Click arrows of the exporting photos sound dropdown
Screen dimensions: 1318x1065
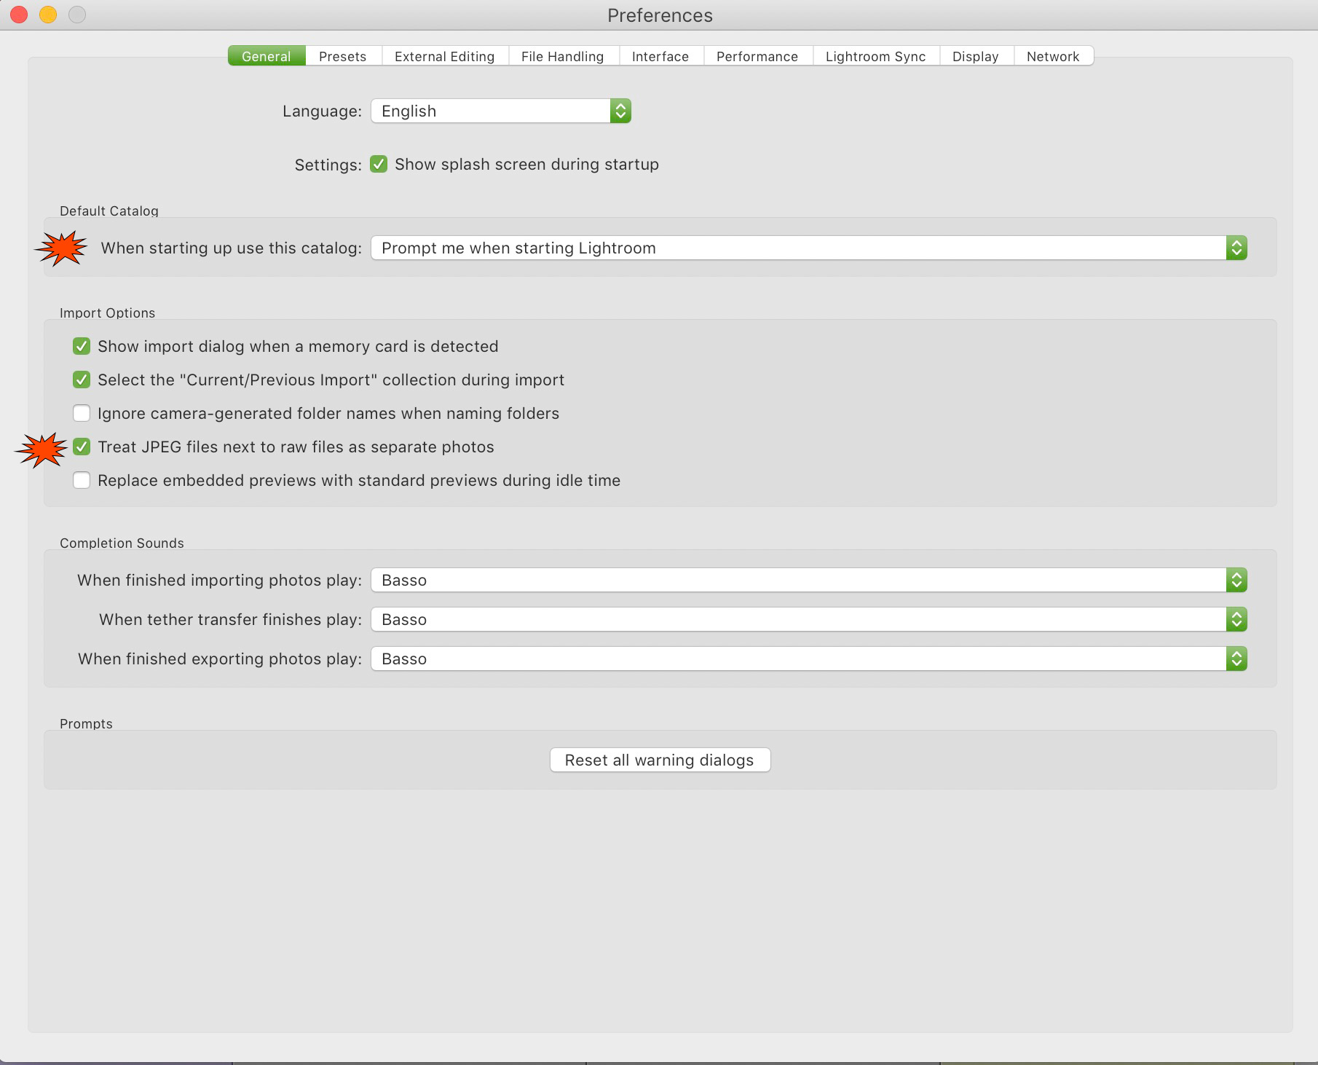tap(1236, 659)
